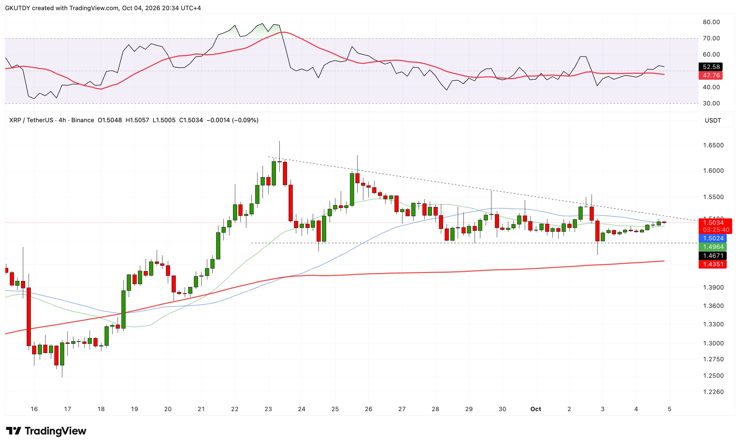This screenshot has height=446, width=740.
Task: Click the RSI 80.00 scale label
Action: (x=711, y=22)
